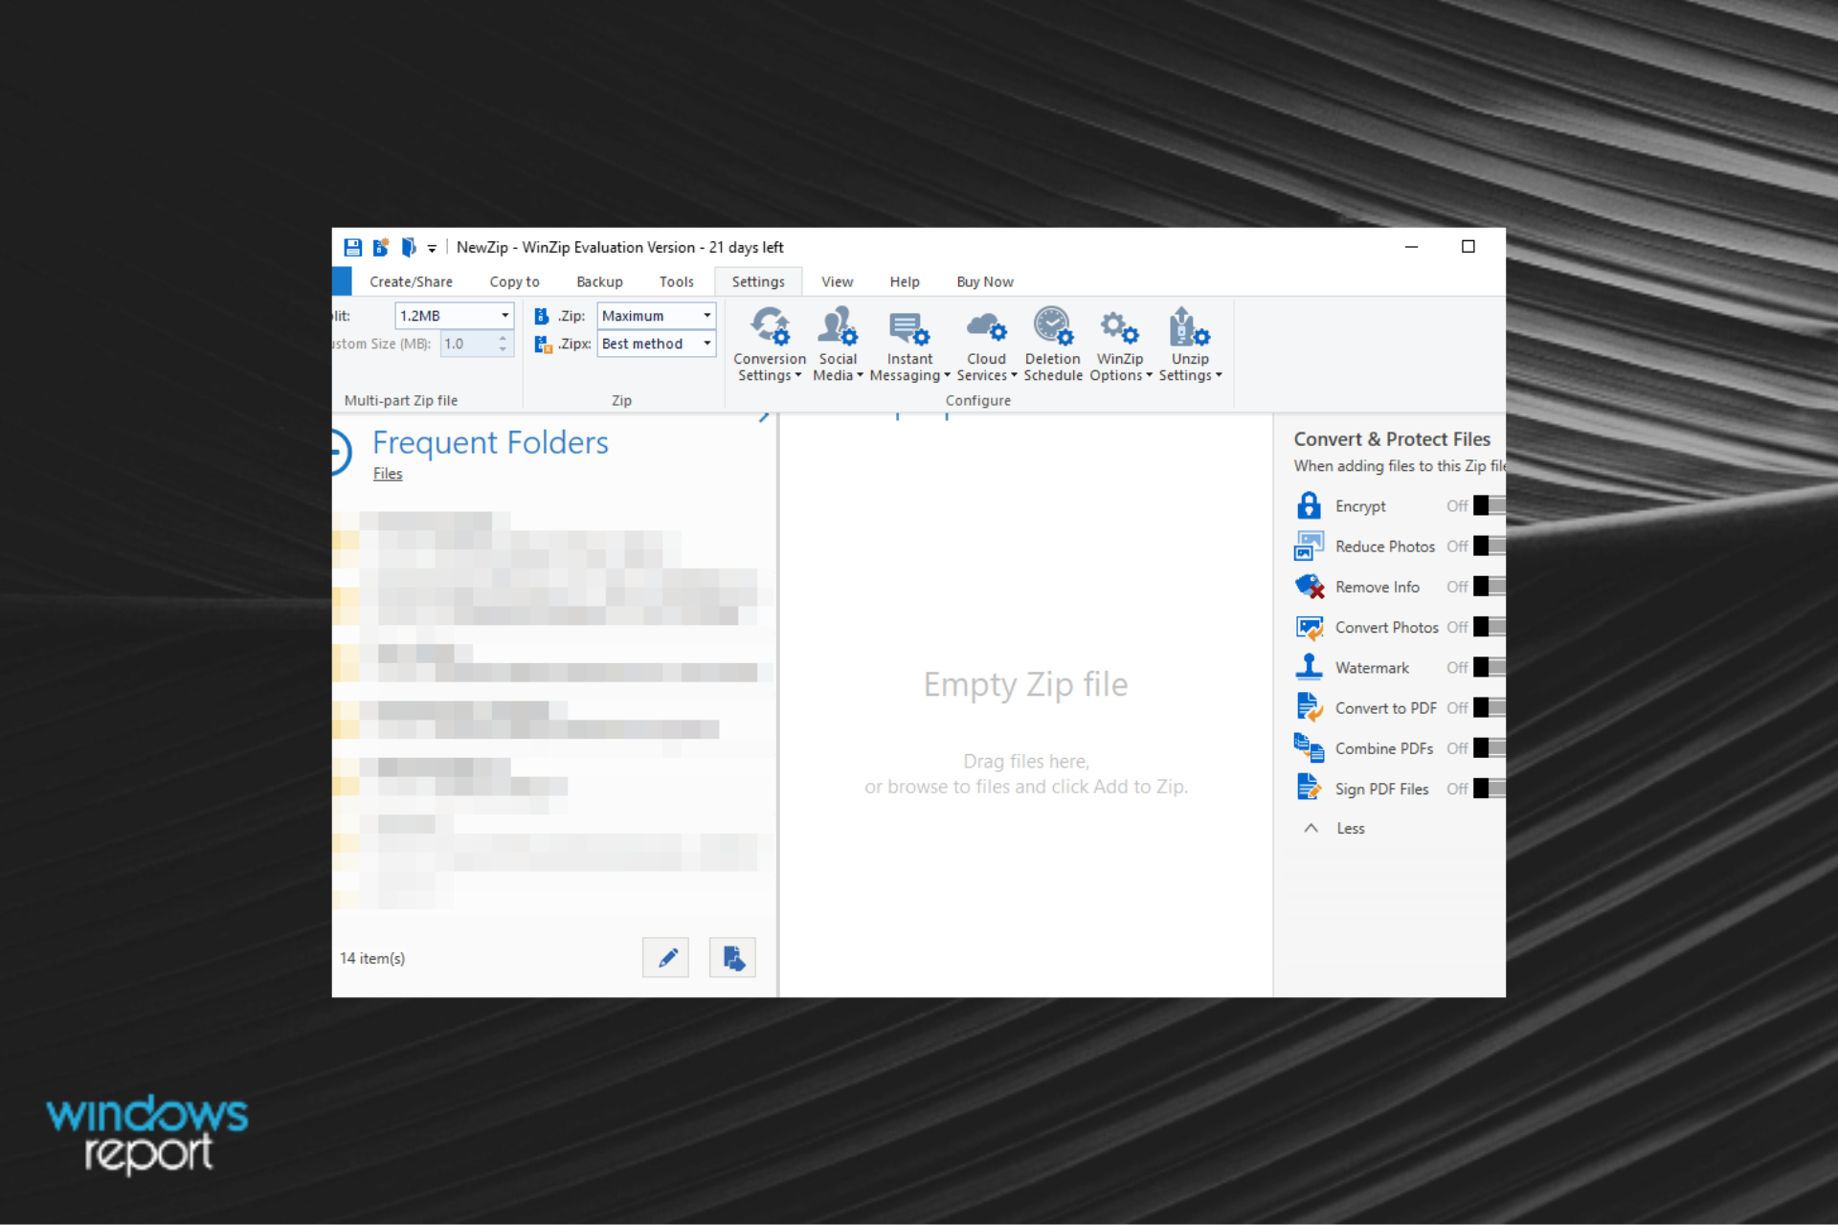
Task: Open the Tools tab
Action: pos(676,281)
